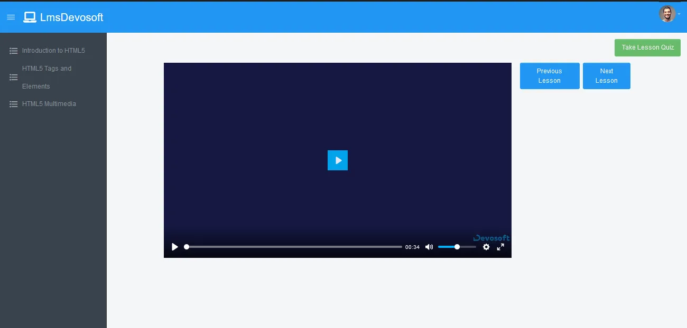Open the user avatar profile dropdown
687x328 pixels.
[x=667, y=14]
